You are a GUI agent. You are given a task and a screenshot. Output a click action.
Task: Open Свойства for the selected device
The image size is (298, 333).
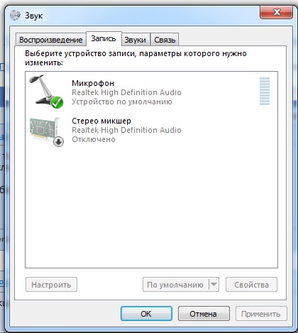tap(251, 285)
